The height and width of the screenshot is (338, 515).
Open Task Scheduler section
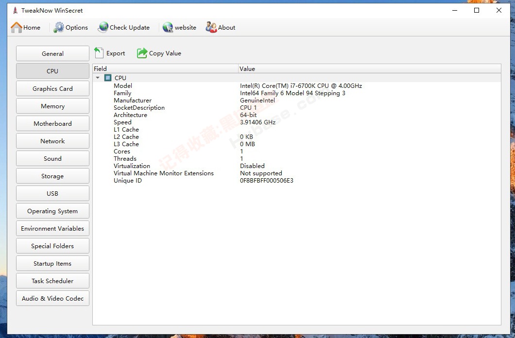[52, 281]
